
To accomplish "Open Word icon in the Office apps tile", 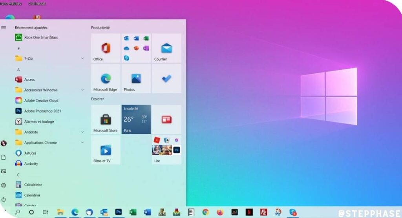I will [x=136, y=38].
